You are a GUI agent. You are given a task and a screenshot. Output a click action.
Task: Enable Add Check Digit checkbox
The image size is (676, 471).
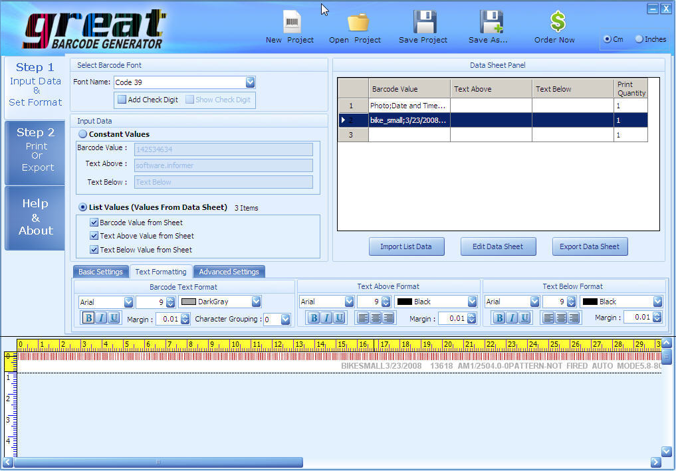pos(122,100)
